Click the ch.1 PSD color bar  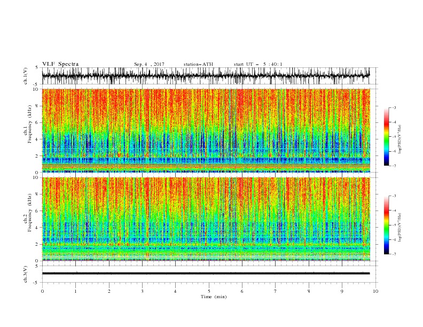(386, 137)
